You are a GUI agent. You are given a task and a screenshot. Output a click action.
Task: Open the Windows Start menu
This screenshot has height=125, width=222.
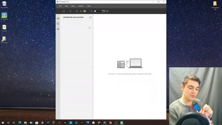[x=2, y=123]
